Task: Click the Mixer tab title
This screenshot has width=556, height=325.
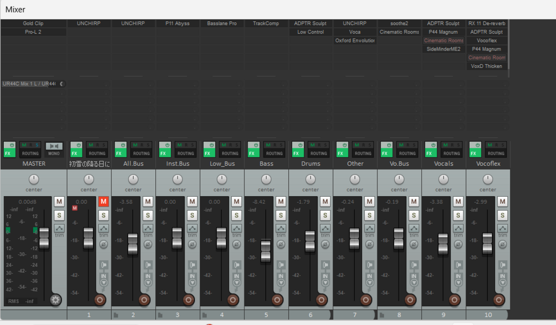Action: [15, 10]
